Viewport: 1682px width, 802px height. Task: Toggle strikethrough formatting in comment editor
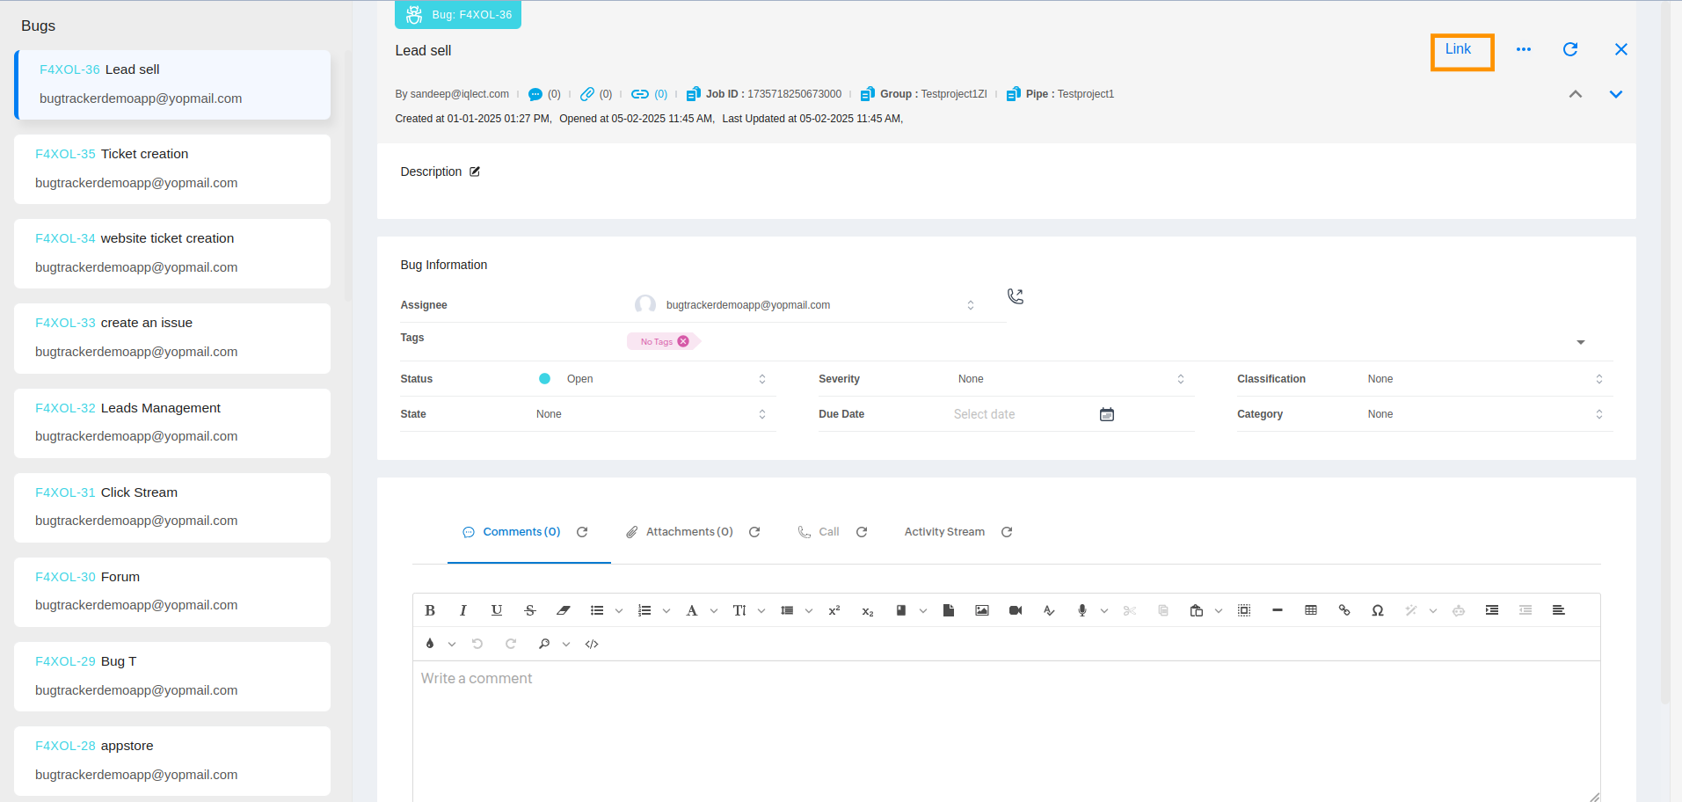coord(530,610)
